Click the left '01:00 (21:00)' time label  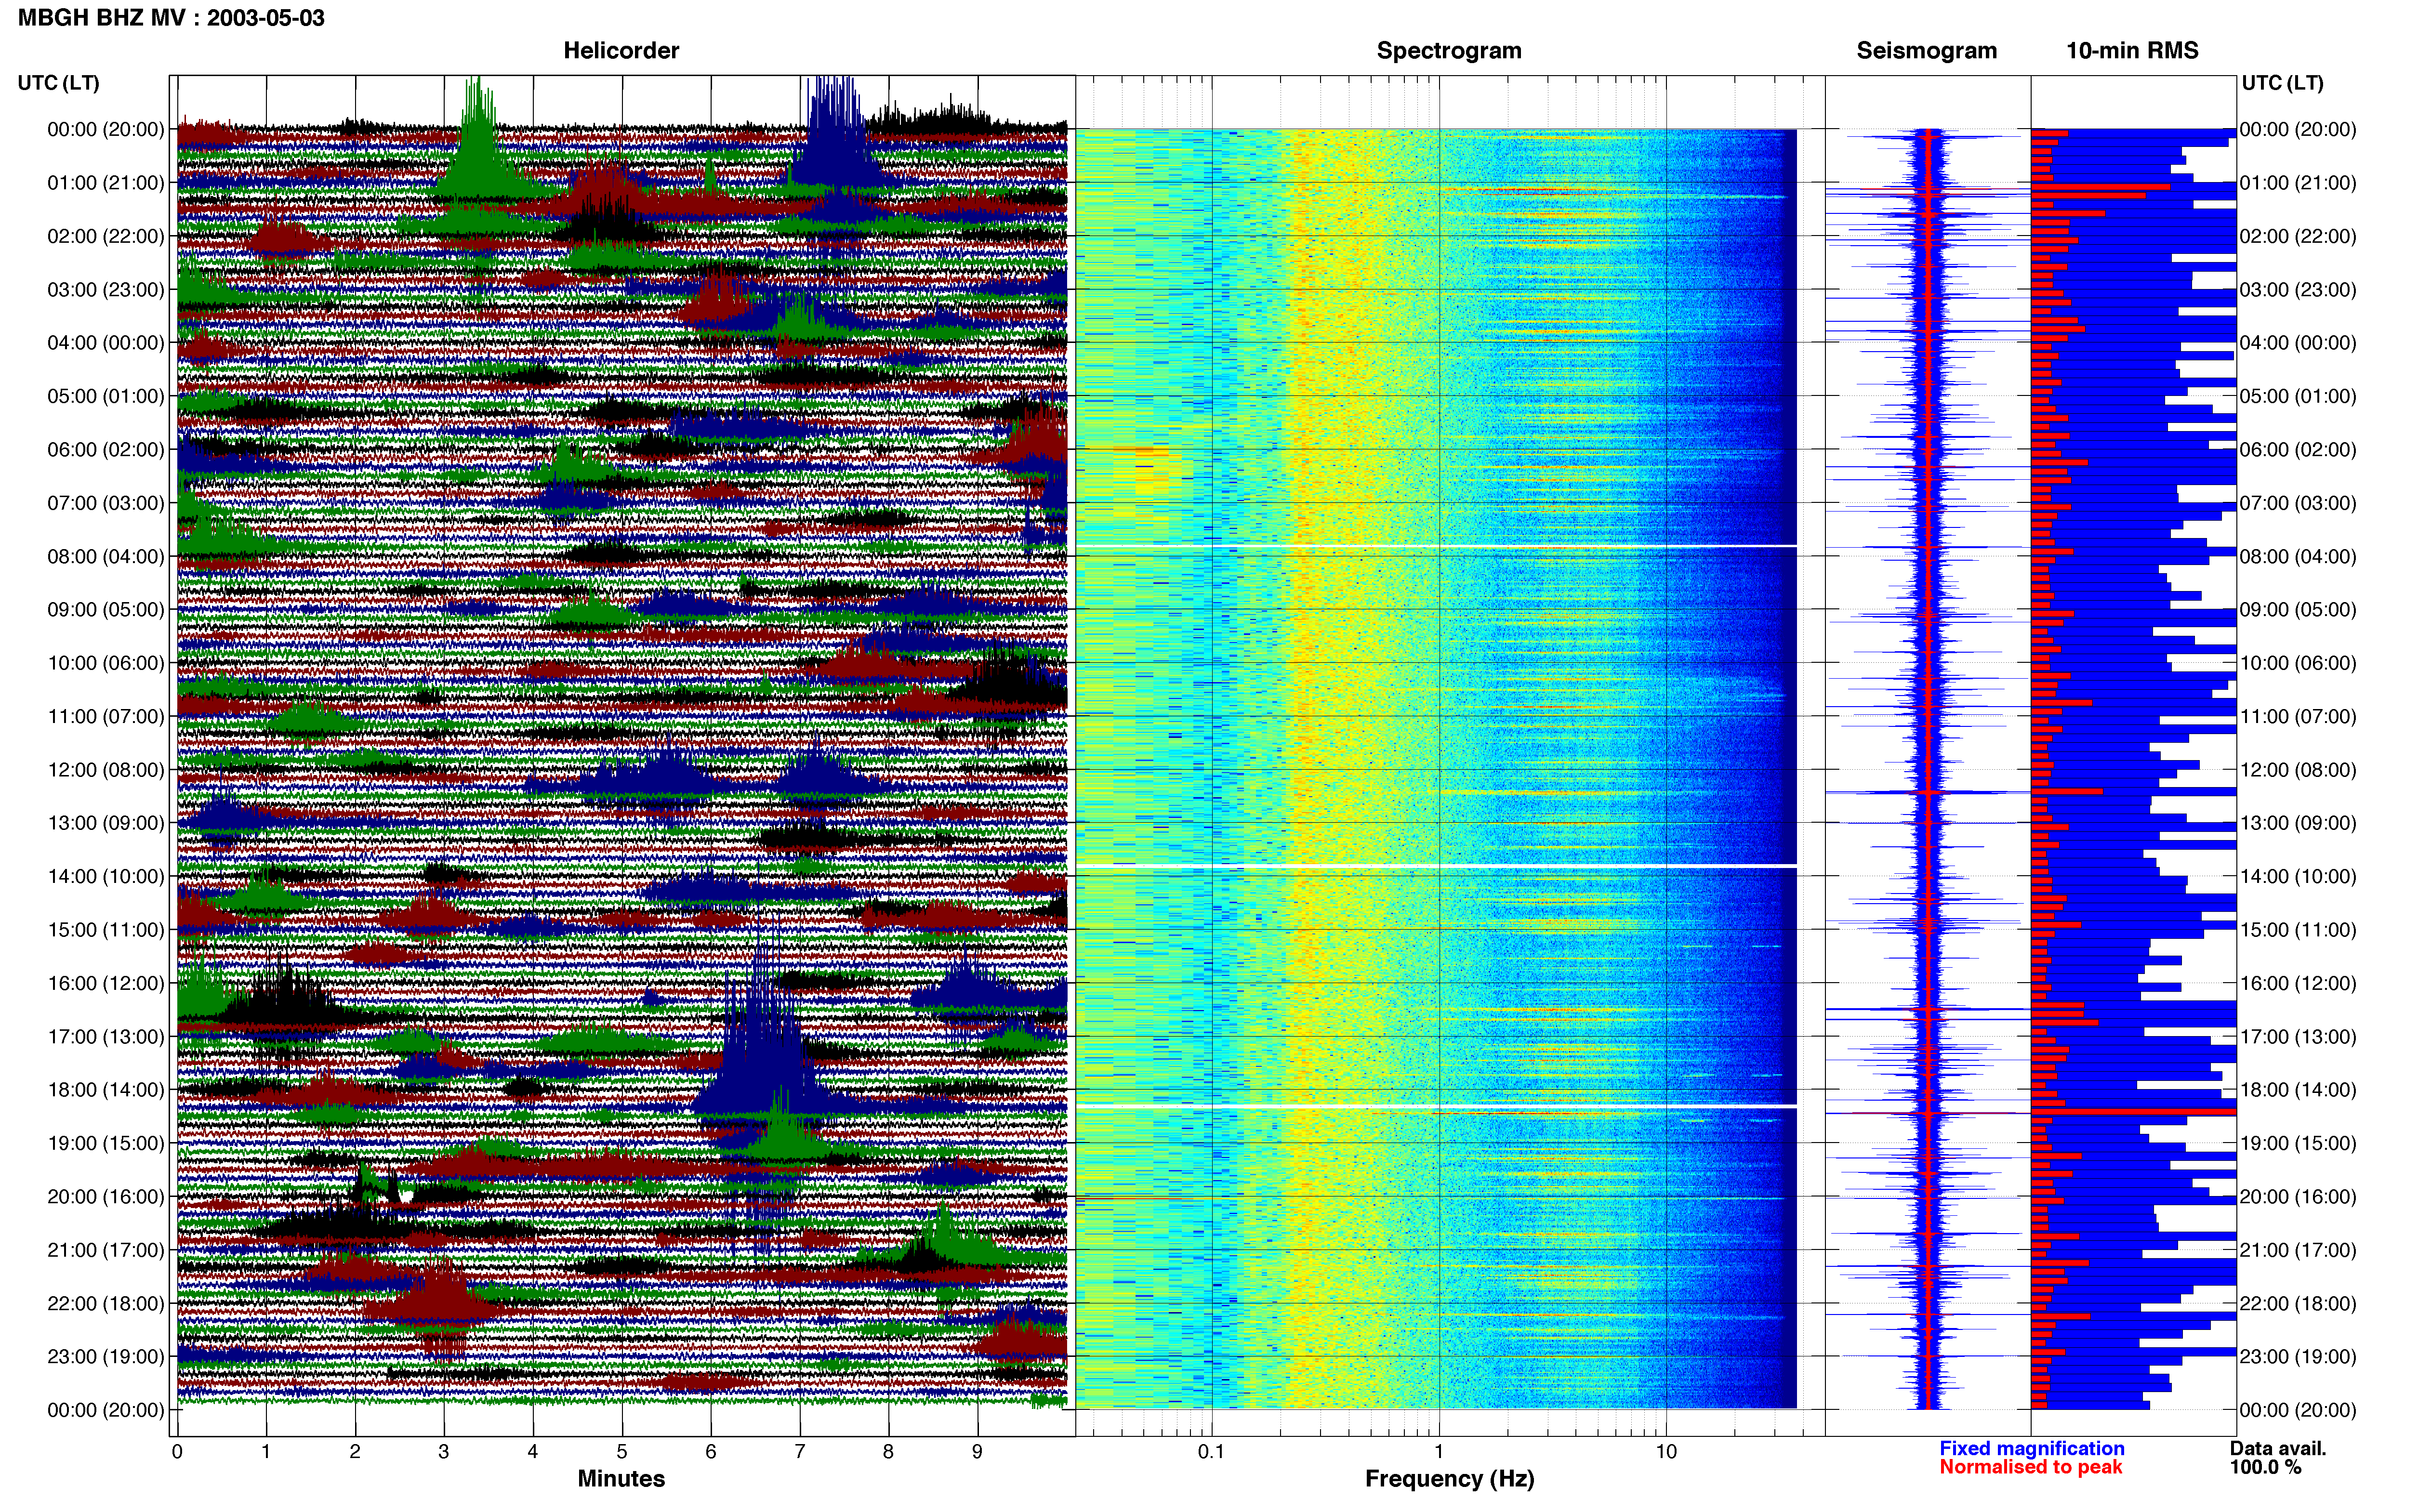106,183
